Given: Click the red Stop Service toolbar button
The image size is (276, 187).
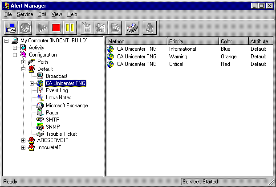Looking at the screenshot, I should [x=56, y=28].
